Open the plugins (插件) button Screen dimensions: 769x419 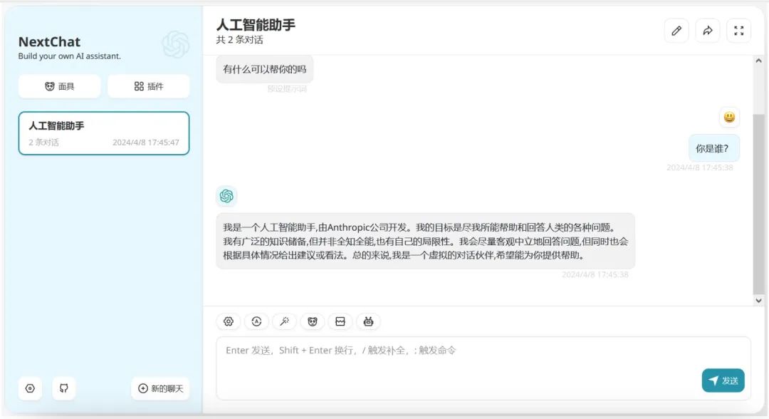[149, 86]
